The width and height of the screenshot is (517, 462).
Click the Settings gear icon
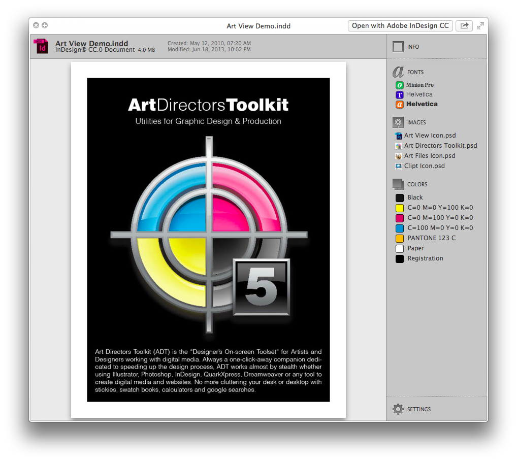[398, 409]
